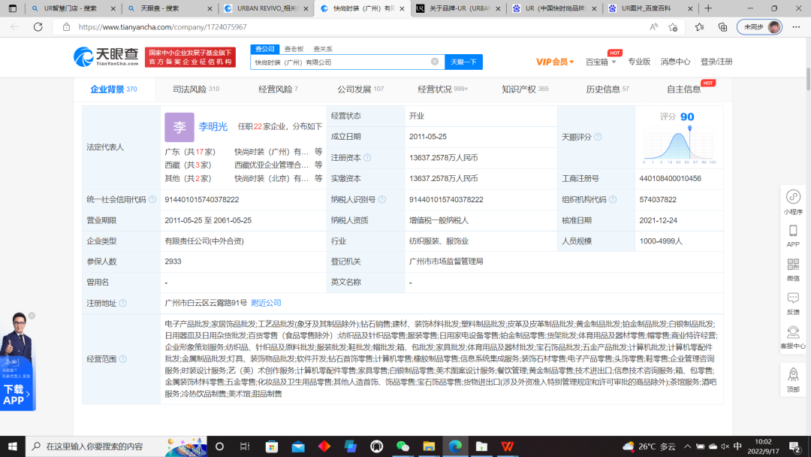Expand 西藏 company list via 等 link
The height and width of the screenshot is (457, 811).
tap(318, 165)
